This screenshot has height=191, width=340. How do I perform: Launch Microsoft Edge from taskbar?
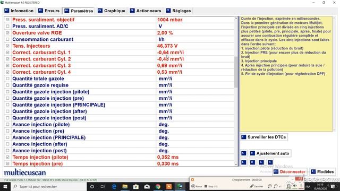114,186
